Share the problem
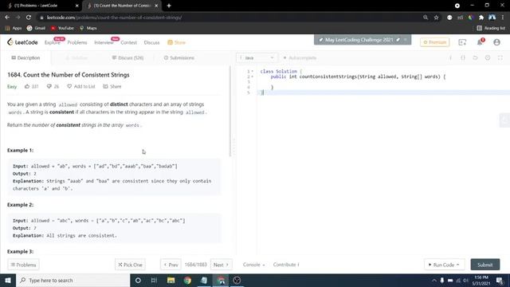 (x=112, y=87)
